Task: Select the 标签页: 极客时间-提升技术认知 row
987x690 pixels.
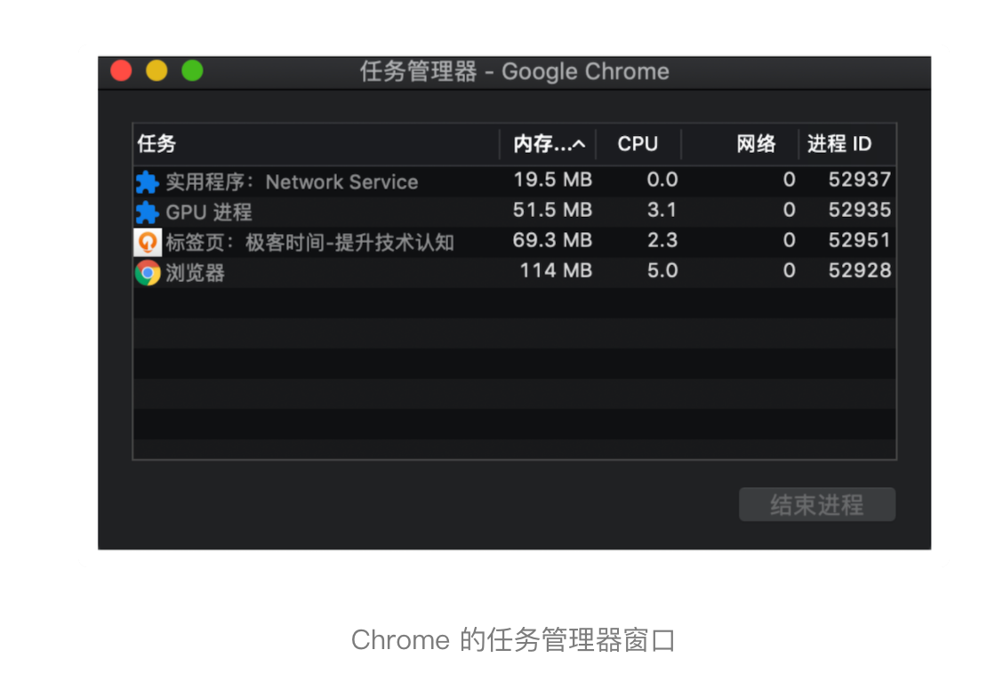Action: [514, 243]
